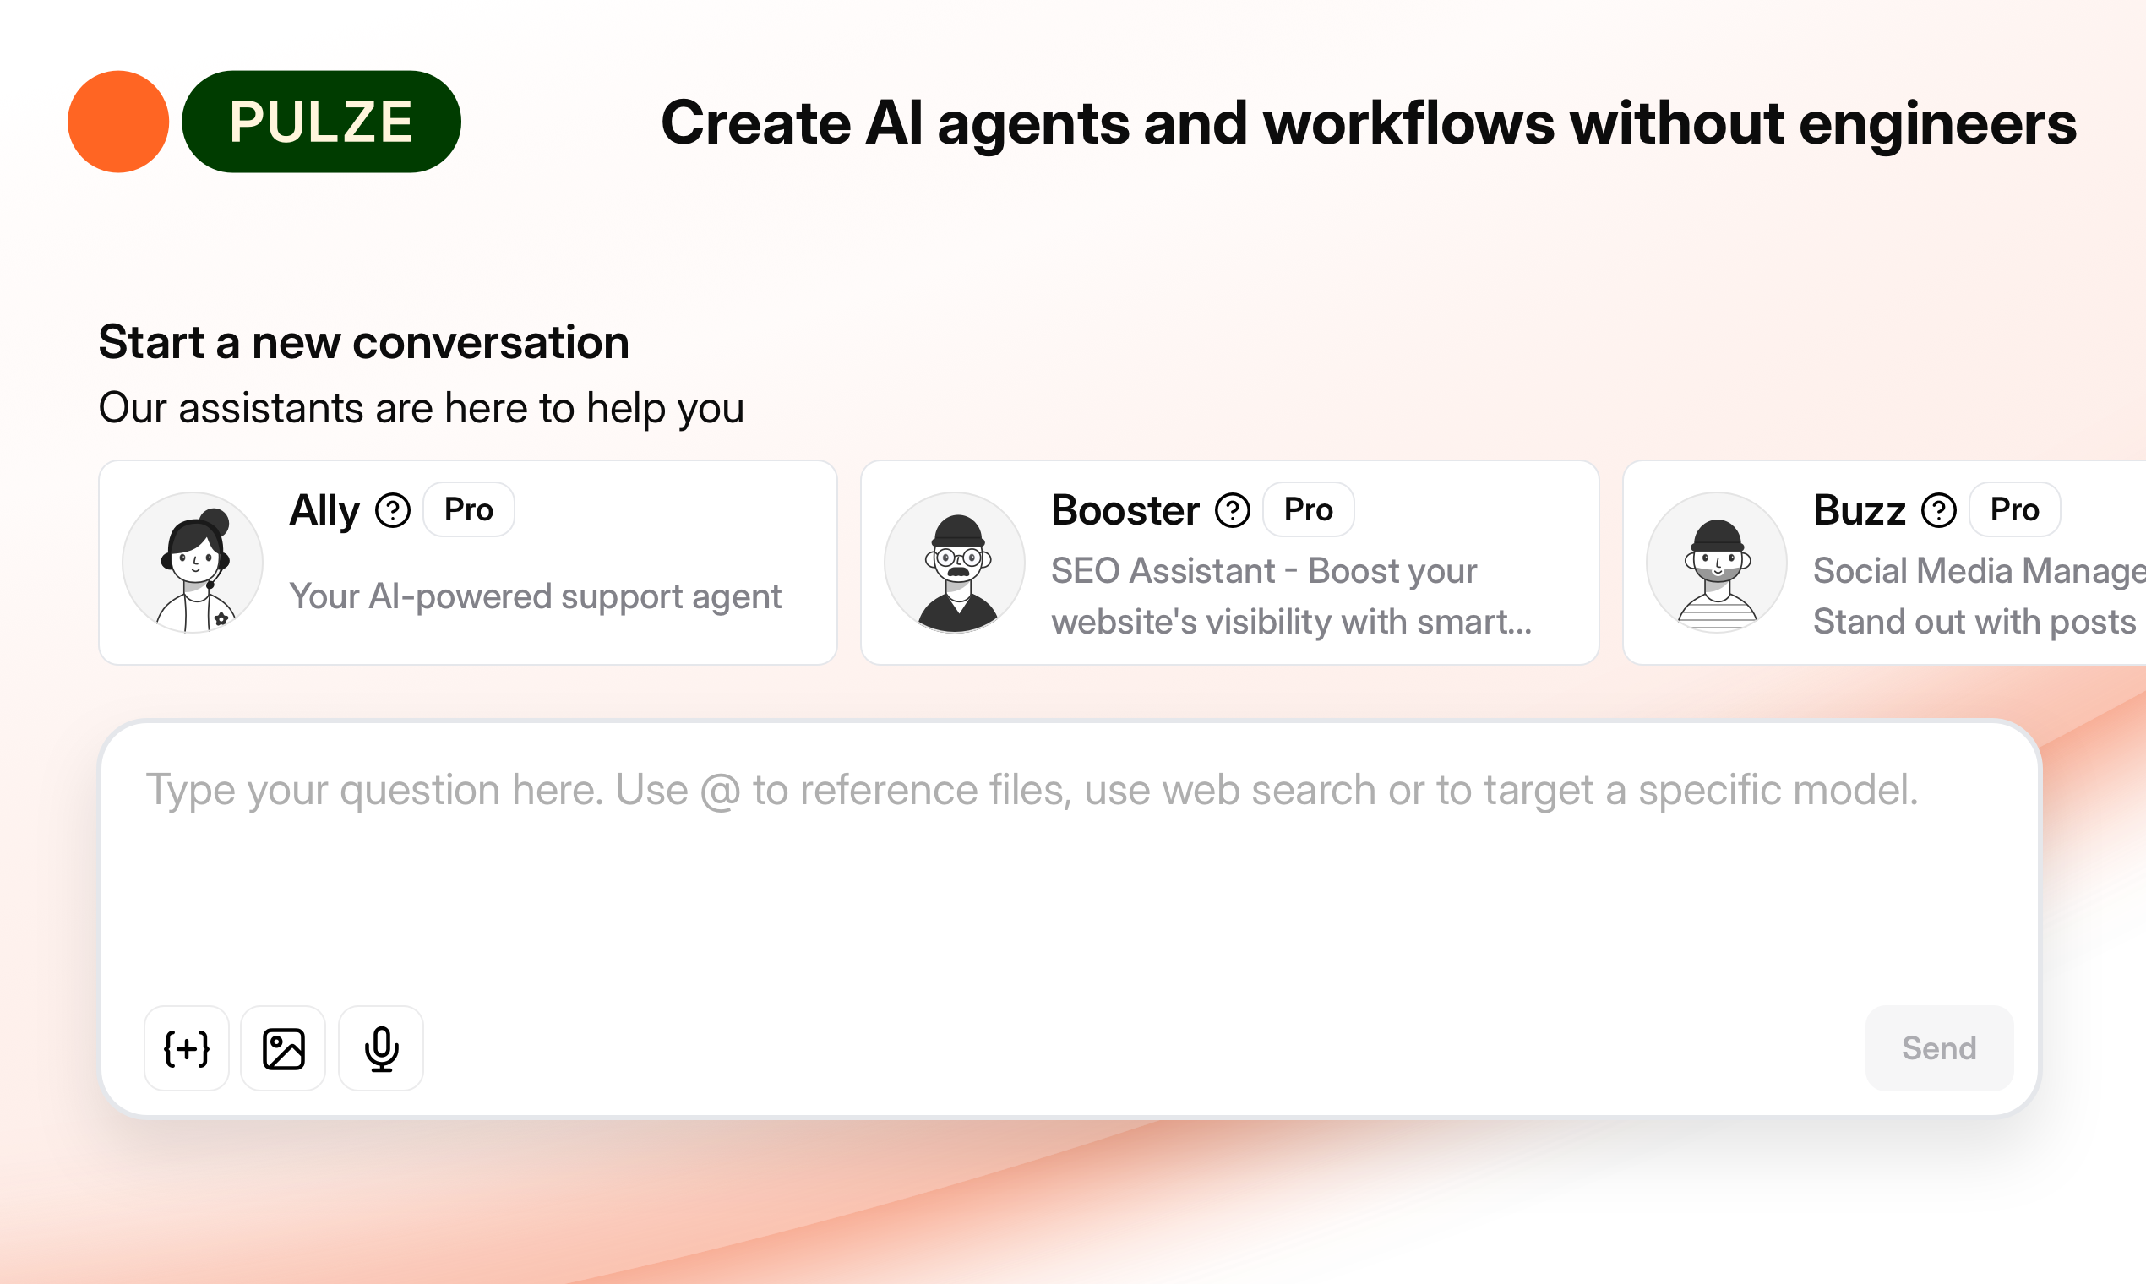Open help info icon next to Booster
This screenshot has width=2146, height=1284.
[x=1232, y=510]
